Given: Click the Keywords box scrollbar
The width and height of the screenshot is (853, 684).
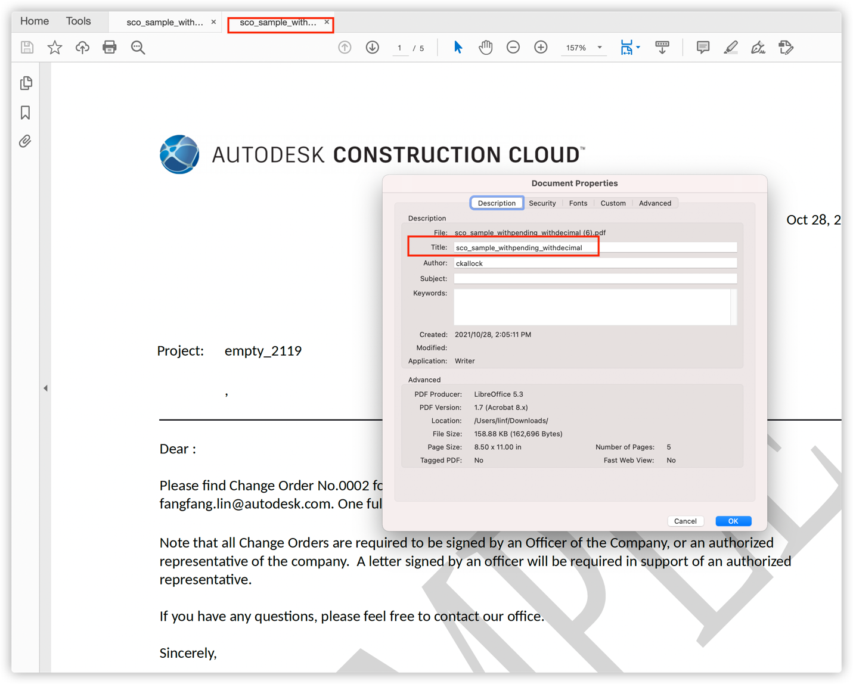Looking at the screenshot, I should (734, 307).
